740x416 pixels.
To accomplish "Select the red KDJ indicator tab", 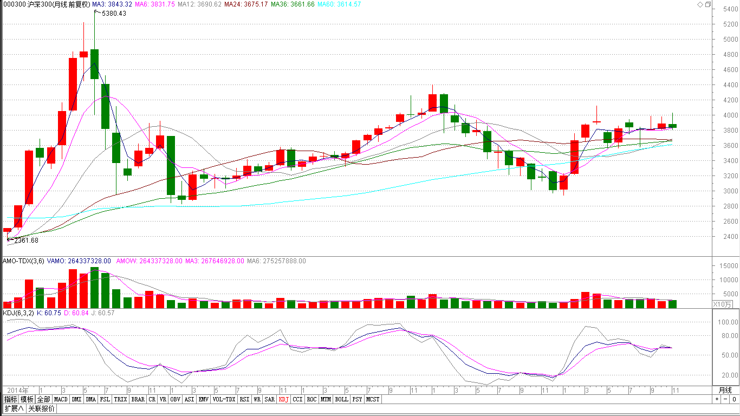I will point(284,399).
